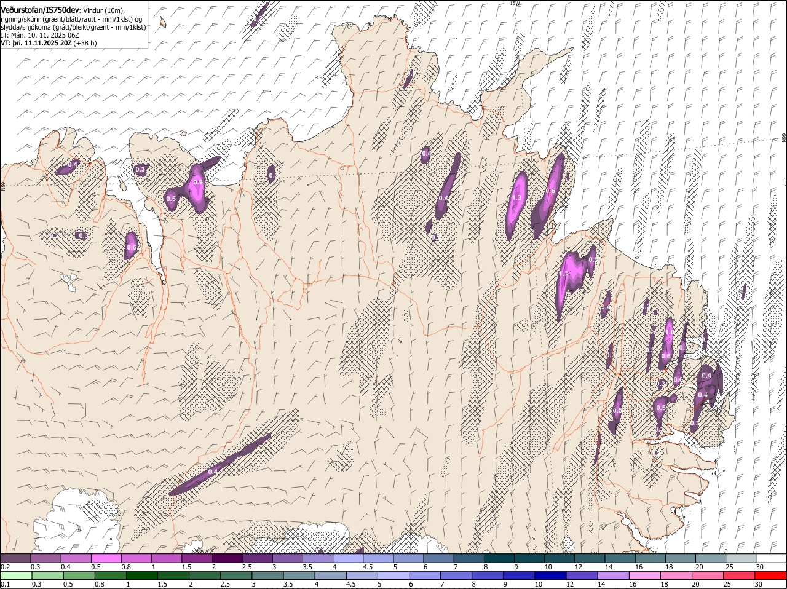This screenshot has width=787, height=589.
Task: Pick purple legend swatch starting at 1.5
Action: tap(197, 558)
